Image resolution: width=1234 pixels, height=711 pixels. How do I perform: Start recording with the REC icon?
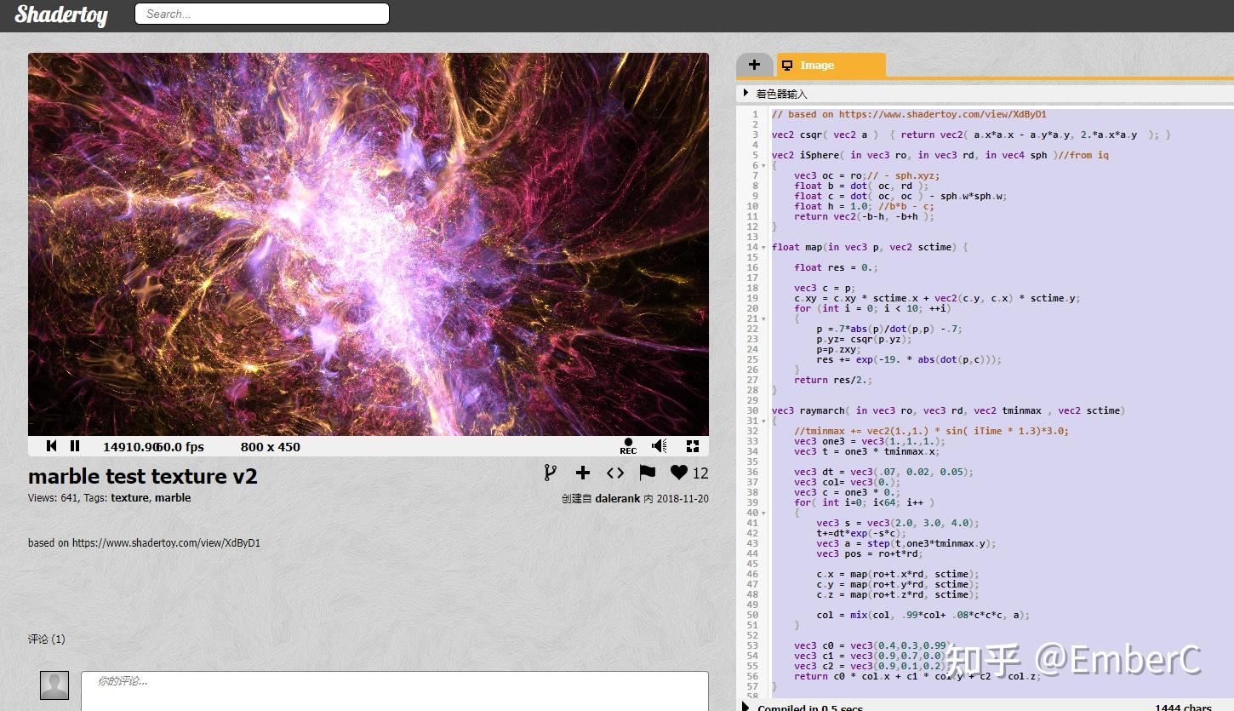pos(628,444)
